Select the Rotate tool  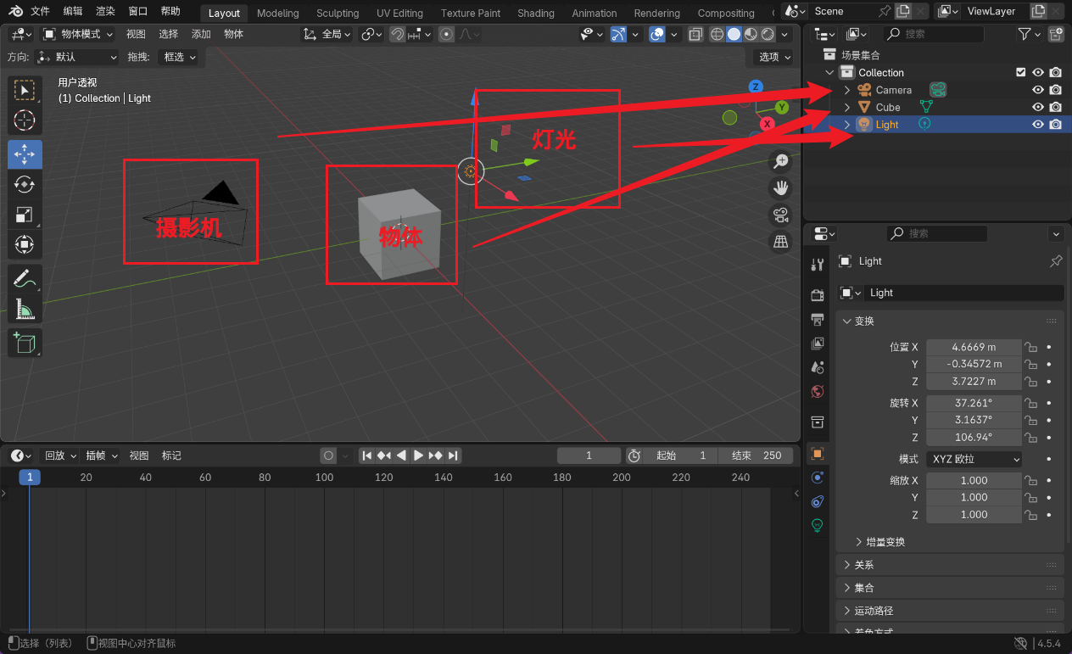(x=25, y=184)
